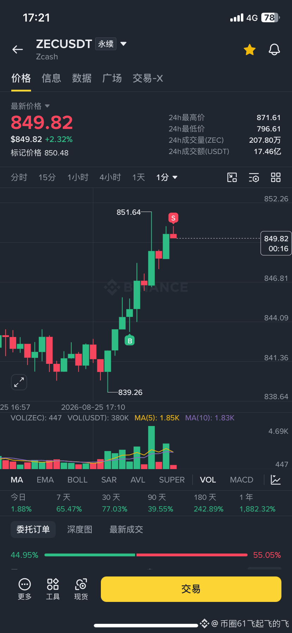Open the 现货 spot trading icon
The image size is (292, 633).
pyautogui.click(x=81, y=589)
